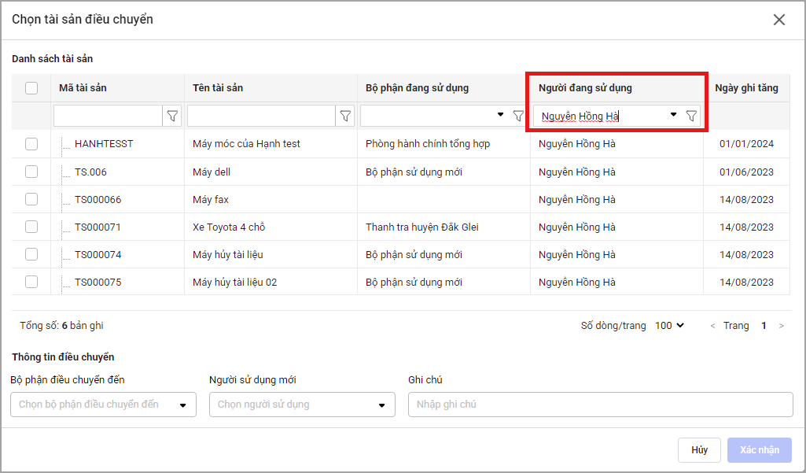Viewport: 806px width, 473px height.
Task: Select checkbox for asset TS000071
Action: pos(31,227)
